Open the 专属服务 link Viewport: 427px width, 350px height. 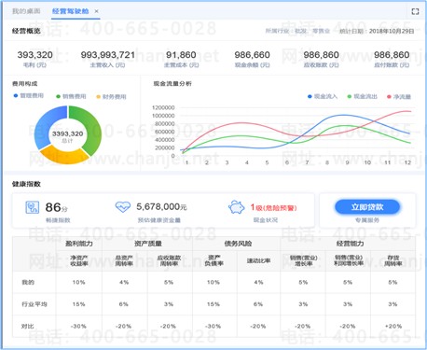pos(367,220)
